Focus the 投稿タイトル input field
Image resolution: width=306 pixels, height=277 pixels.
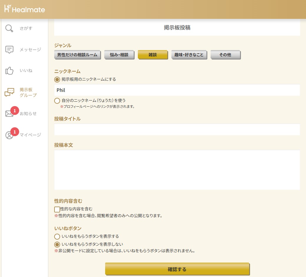point(177,130)
